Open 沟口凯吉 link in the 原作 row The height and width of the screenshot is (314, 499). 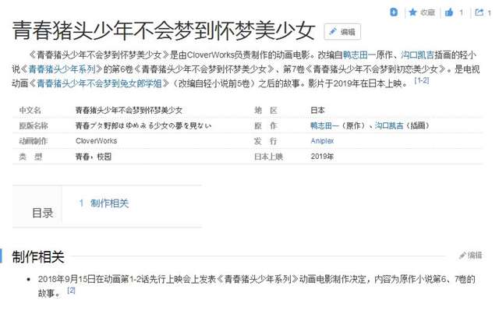pos(389,125)
